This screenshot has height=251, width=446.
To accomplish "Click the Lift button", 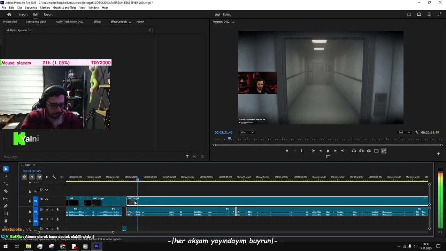I will pos(354,151).
